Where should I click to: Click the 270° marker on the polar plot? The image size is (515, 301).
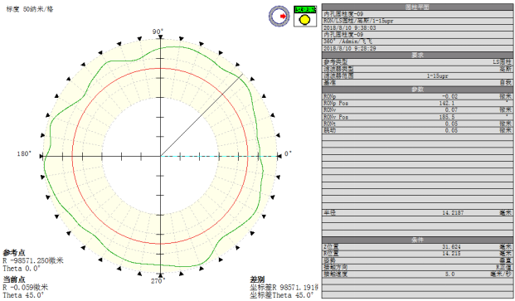tap(158, 281)
